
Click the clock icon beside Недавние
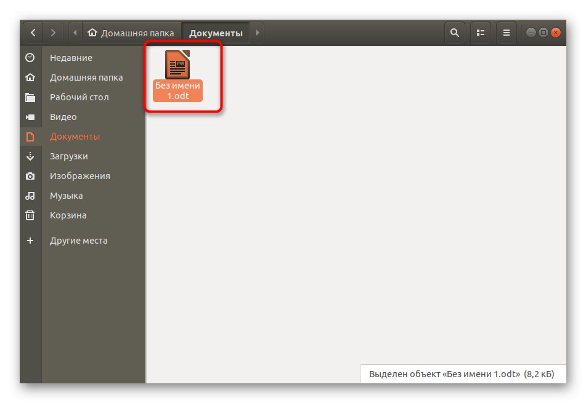tap(30, 57)
